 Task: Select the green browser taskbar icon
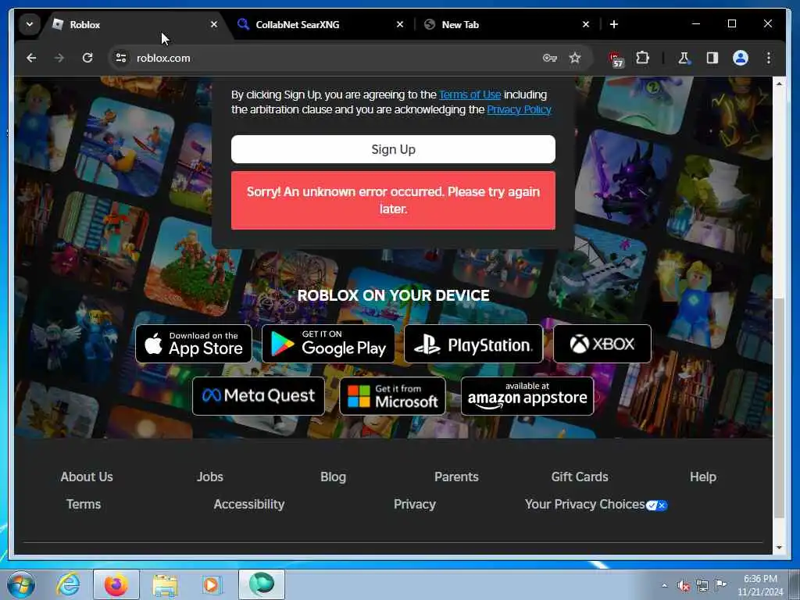pyautogui.click(x=261, y=584)
